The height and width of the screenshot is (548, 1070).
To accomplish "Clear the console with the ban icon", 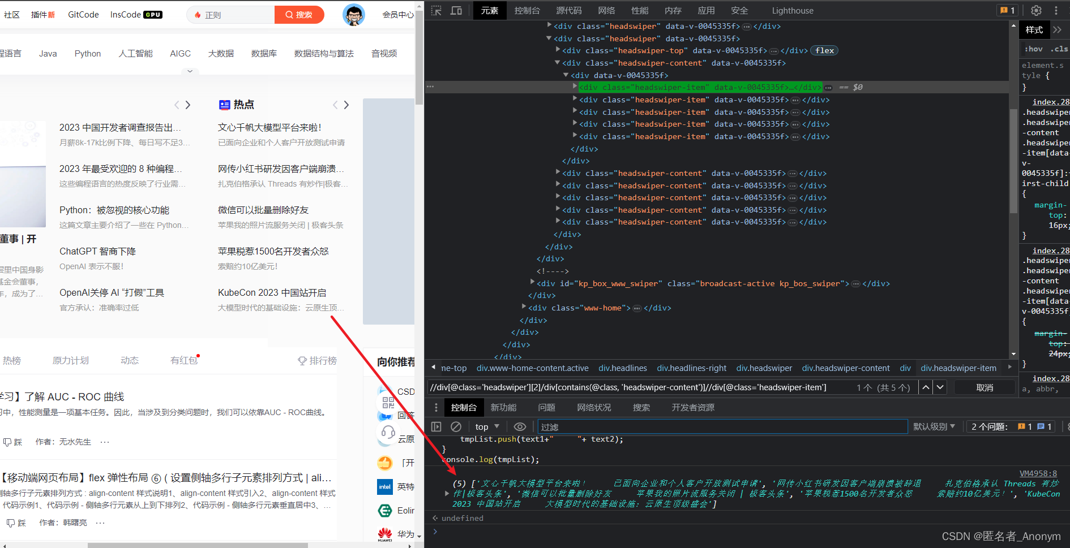I will 456,426.
